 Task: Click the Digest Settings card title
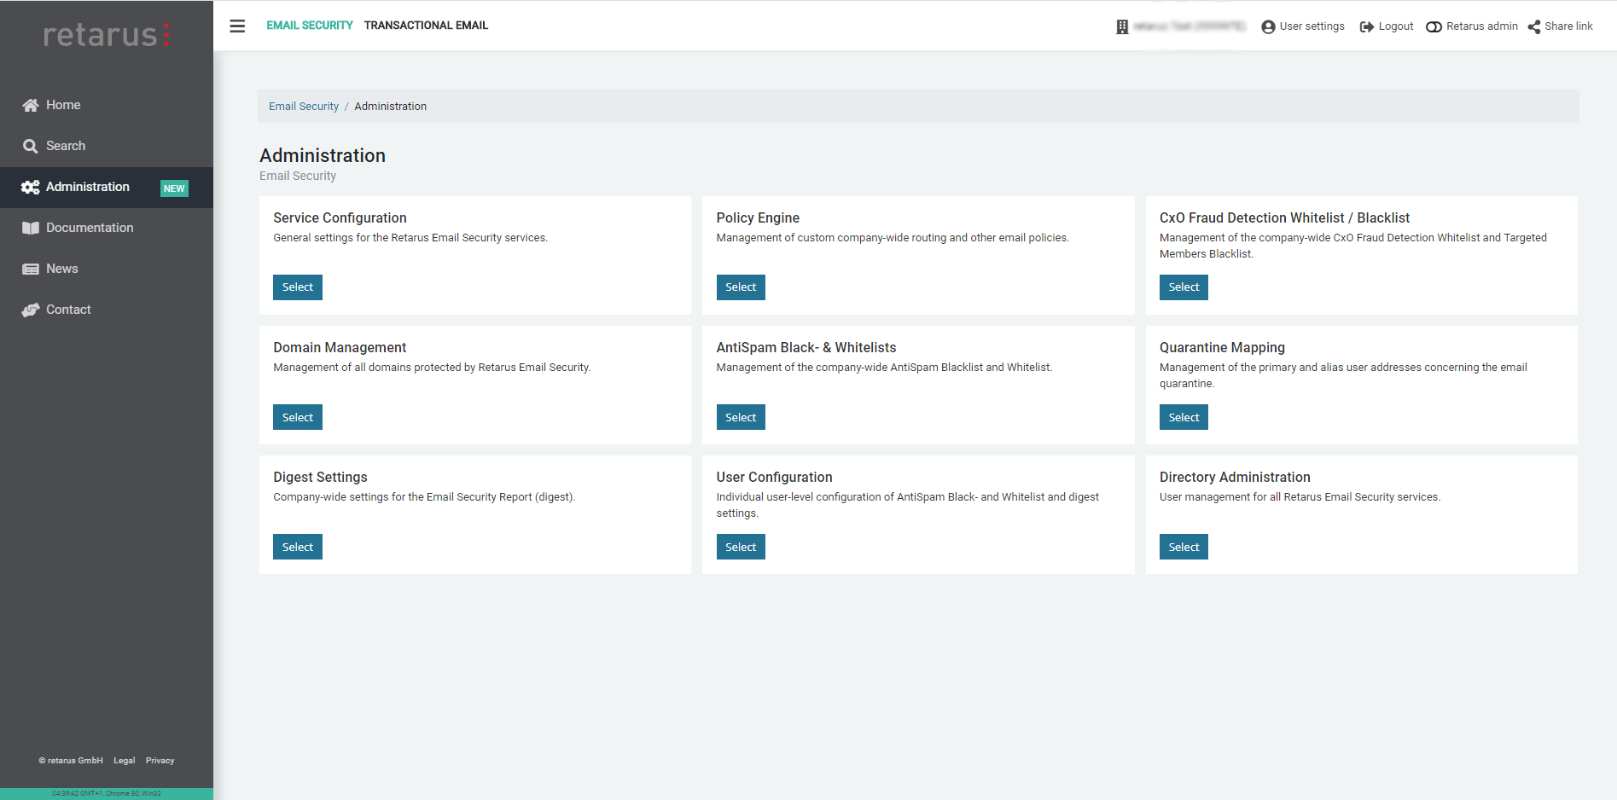(320, 478)
